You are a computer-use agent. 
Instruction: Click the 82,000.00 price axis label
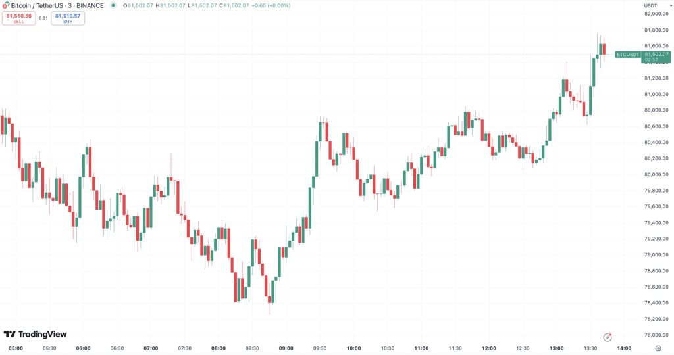[658, 14]
